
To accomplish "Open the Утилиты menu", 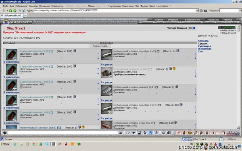I will point(33,6).
